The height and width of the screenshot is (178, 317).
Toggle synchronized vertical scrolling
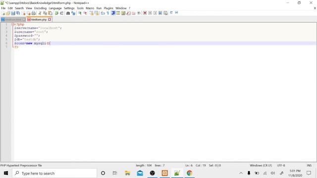click(x=91, y=13)
